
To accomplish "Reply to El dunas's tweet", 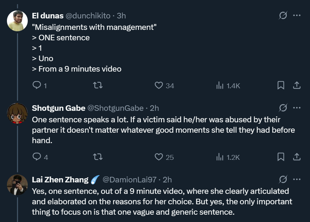I will click(37, 85).
